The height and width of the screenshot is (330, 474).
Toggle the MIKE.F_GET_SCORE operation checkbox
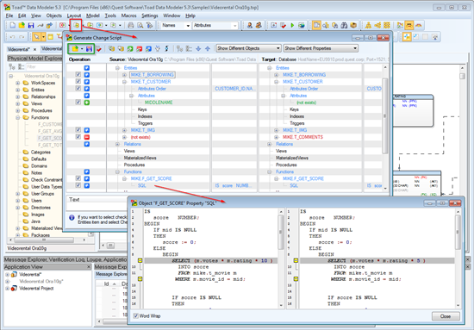tap(78, 178)
